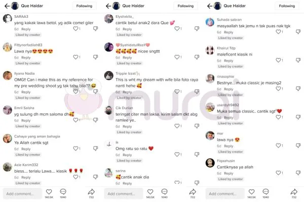
Task: Like Elyshxkila_'s comment about anak2 dara
Action: [177, 29]
